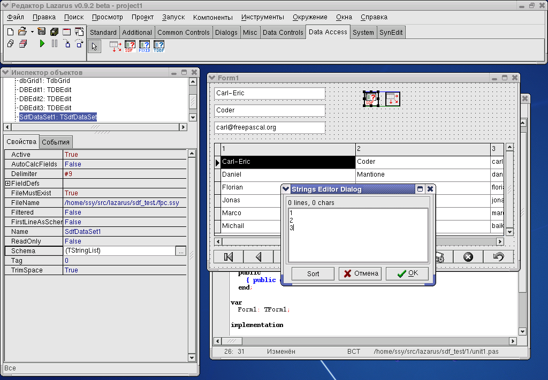Run the project with green arrow
548x380 pixels.
click(42, 44)
